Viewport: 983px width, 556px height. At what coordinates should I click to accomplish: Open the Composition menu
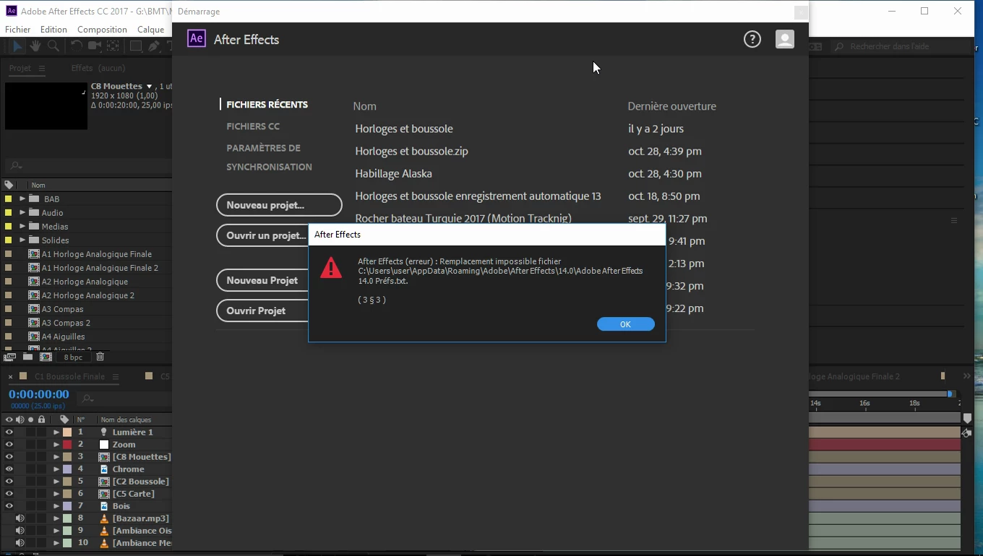pos(102,30)
